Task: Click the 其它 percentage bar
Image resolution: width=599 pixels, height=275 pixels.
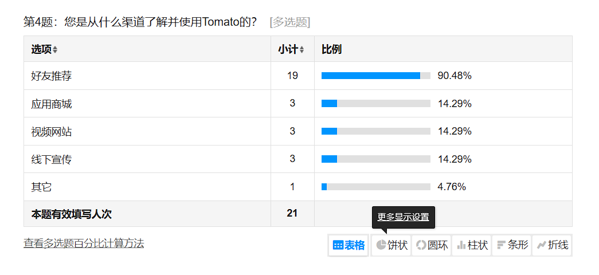Action: point(375,187)
